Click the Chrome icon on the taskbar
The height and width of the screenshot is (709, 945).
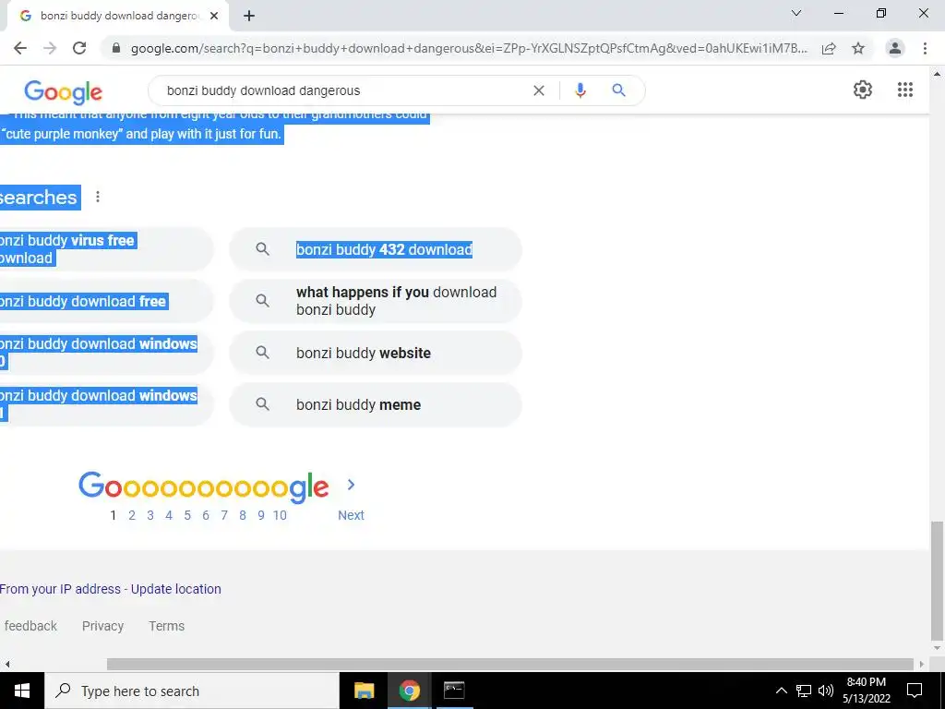[x=409, y=691]
